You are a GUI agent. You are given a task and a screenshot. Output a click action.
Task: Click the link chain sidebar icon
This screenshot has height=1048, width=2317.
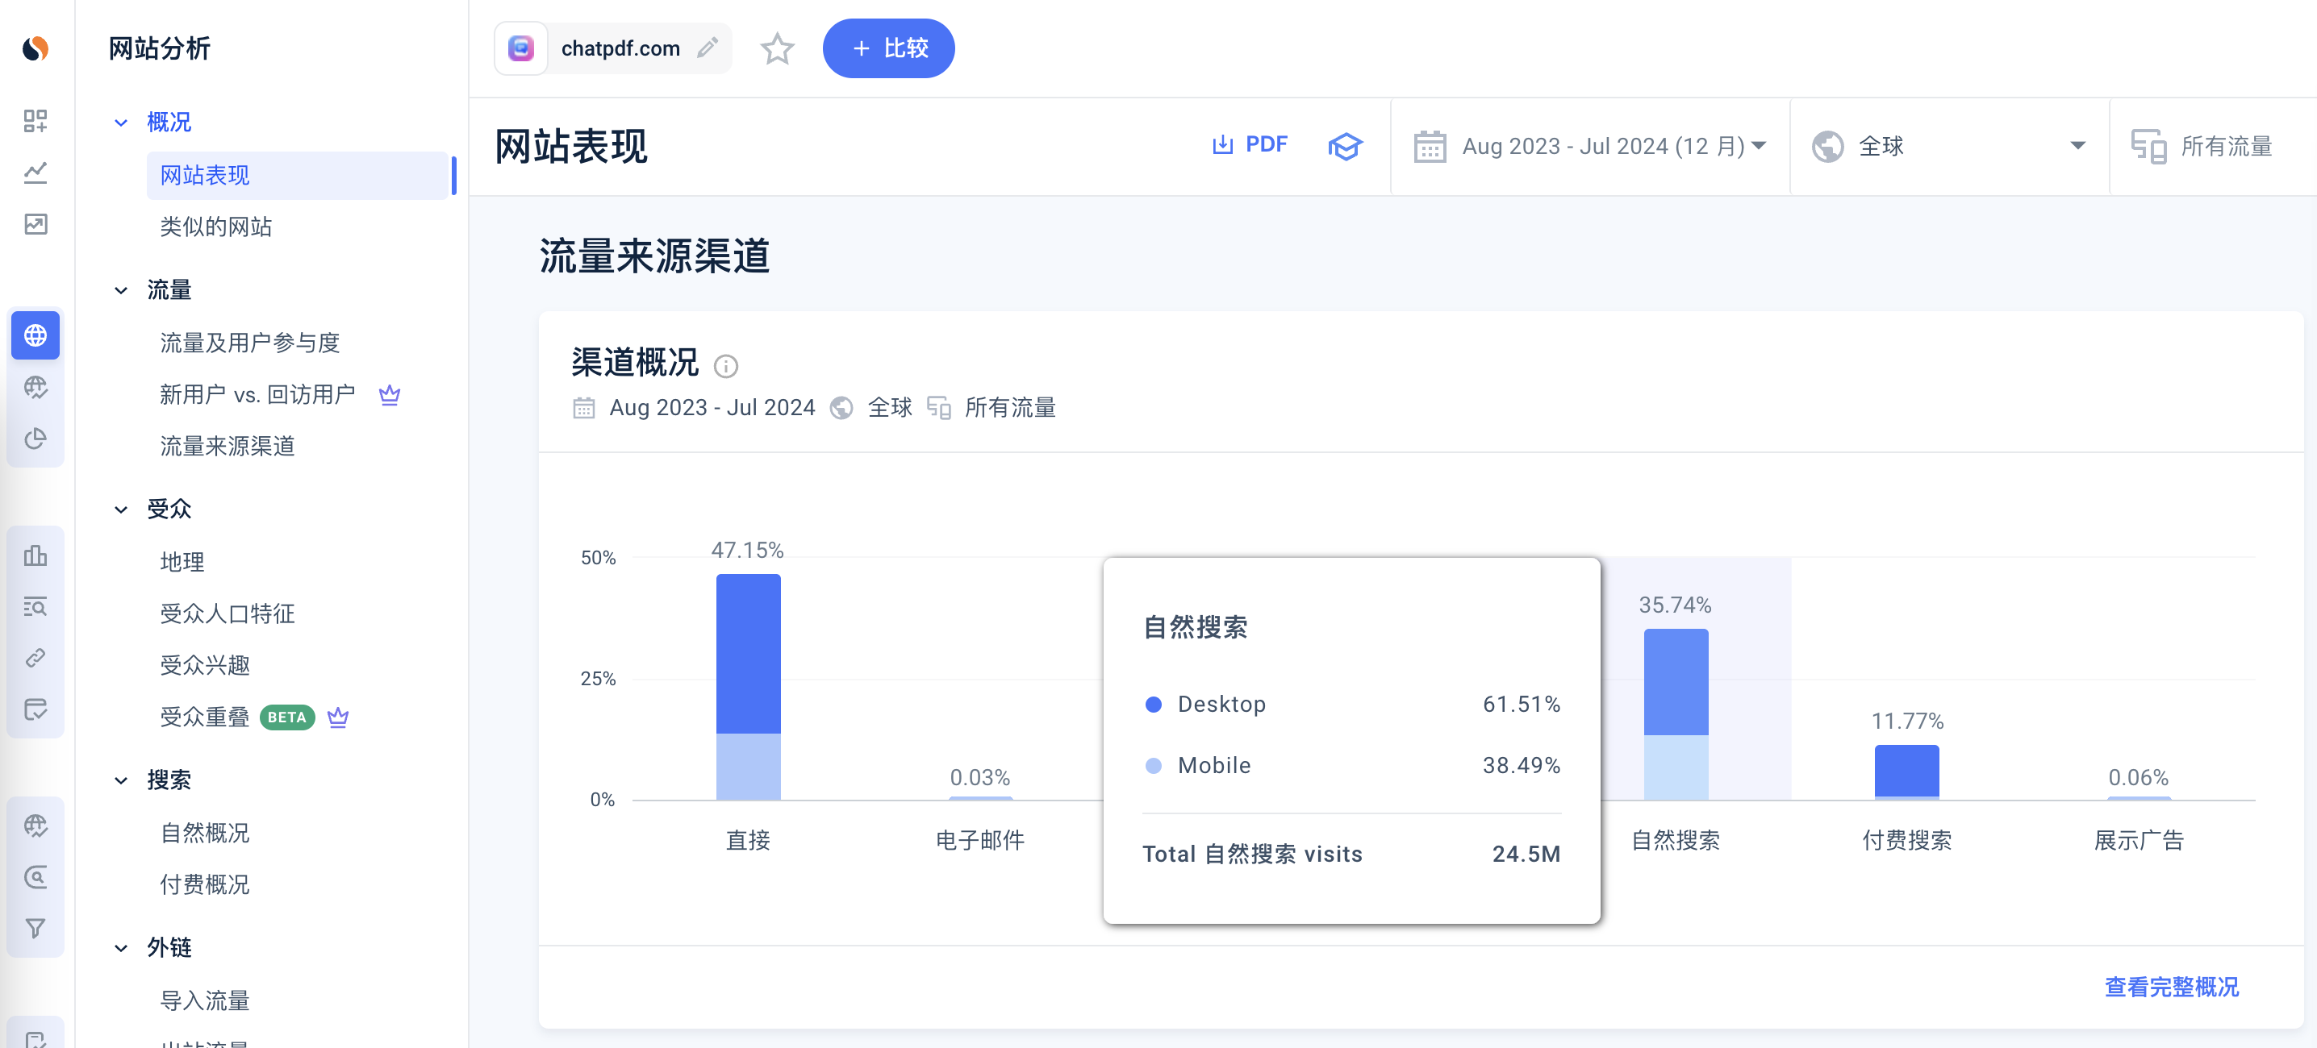35,658
